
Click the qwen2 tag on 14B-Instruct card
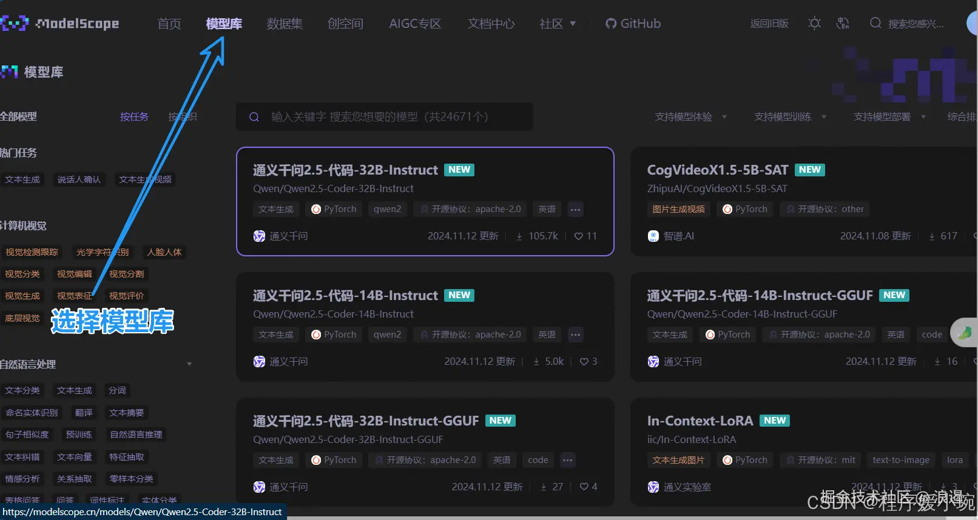click(x=387, y=335)
